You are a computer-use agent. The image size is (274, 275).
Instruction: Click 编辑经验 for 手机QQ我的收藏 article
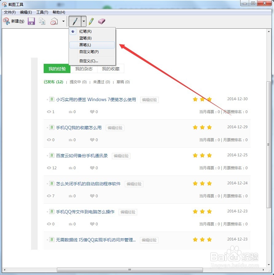tap(115, 128)
